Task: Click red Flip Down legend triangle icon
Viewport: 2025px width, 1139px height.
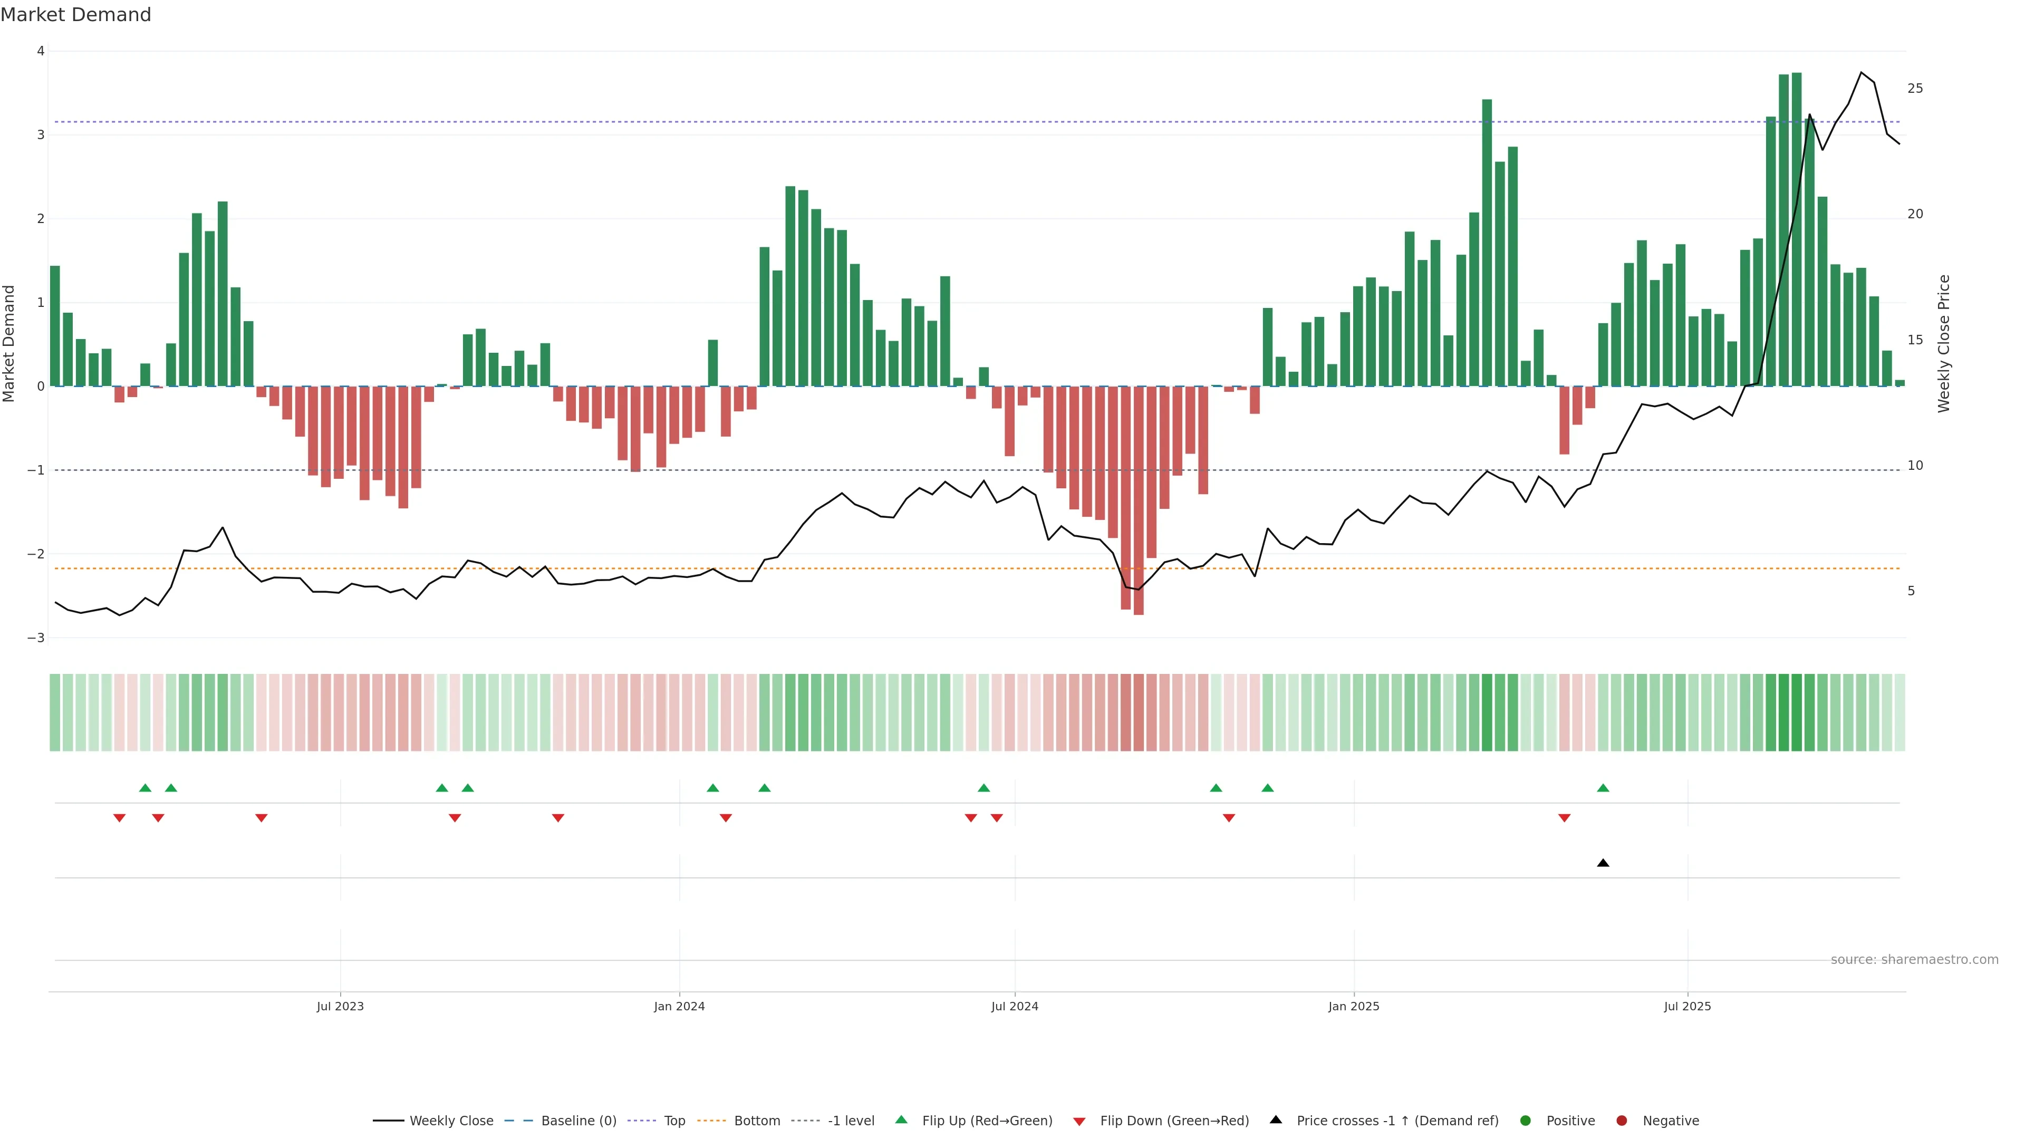Action: (1079, 1122)
